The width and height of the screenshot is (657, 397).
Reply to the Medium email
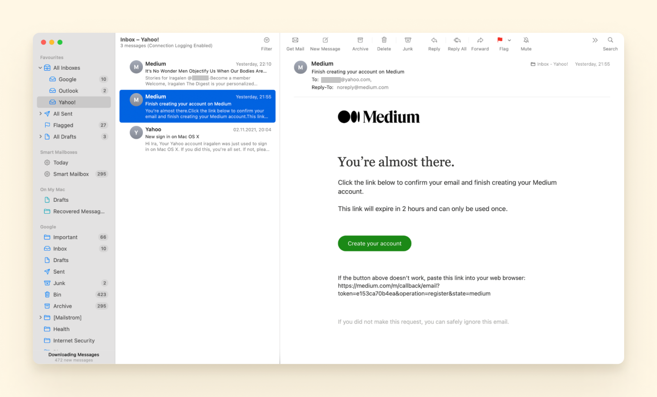click(434, 43)
